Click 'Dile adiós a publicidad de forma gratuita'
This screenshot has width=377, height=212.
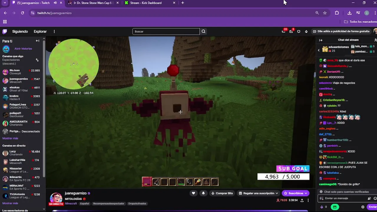(341, 31)
